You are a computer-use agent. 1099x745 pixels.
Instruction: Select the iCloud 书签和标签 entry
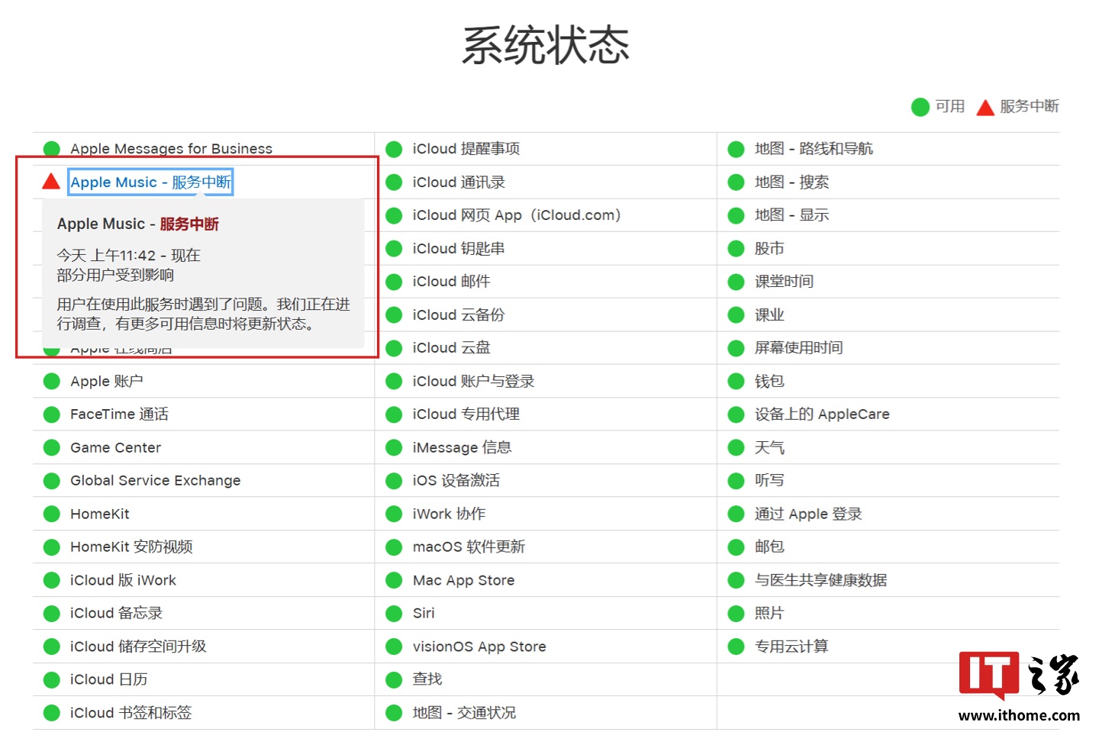coord(131,713)
